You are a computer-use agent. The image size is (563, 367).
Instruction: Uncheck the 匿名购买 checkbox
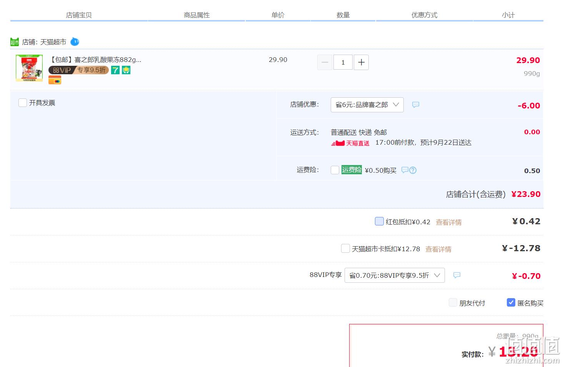pyautogui.click(x=511, y=302)
